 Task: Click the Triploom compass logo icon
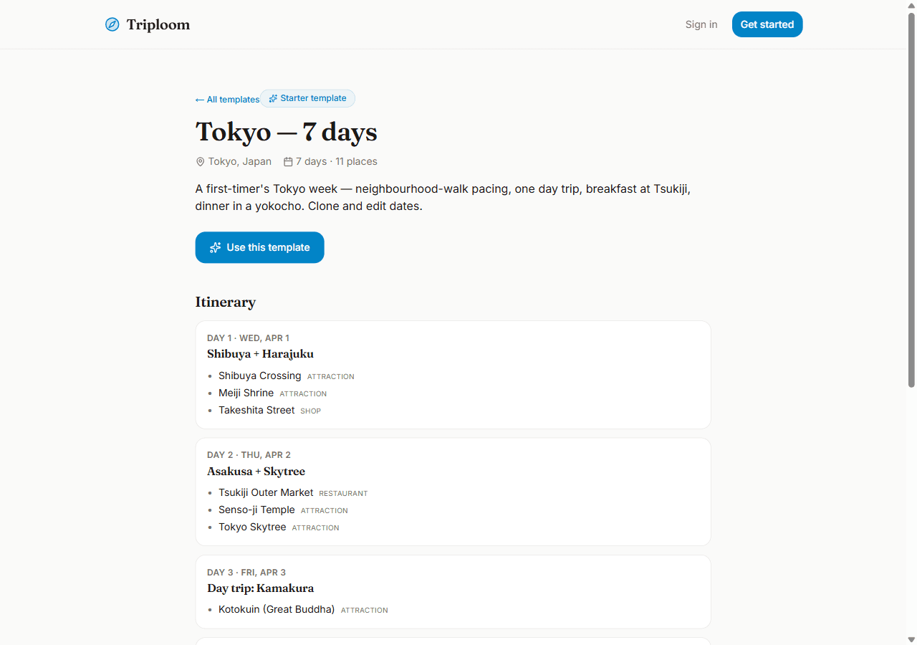click(112, 24)
